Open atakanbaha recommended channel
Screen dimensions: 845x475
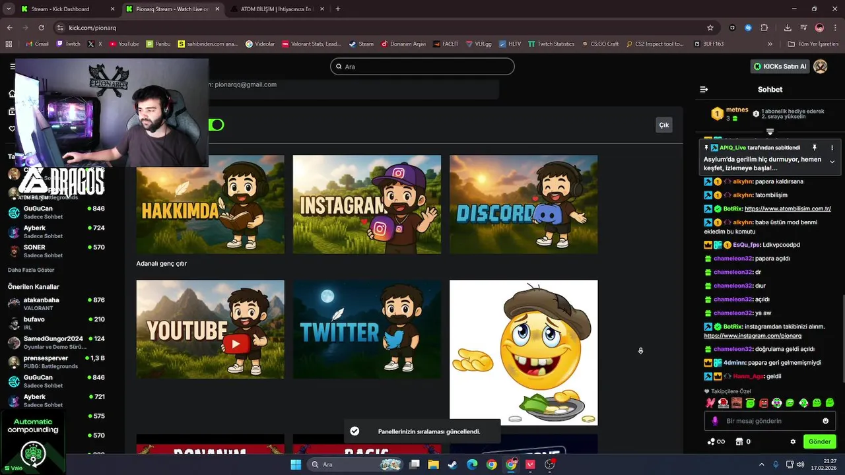[56, 303]
